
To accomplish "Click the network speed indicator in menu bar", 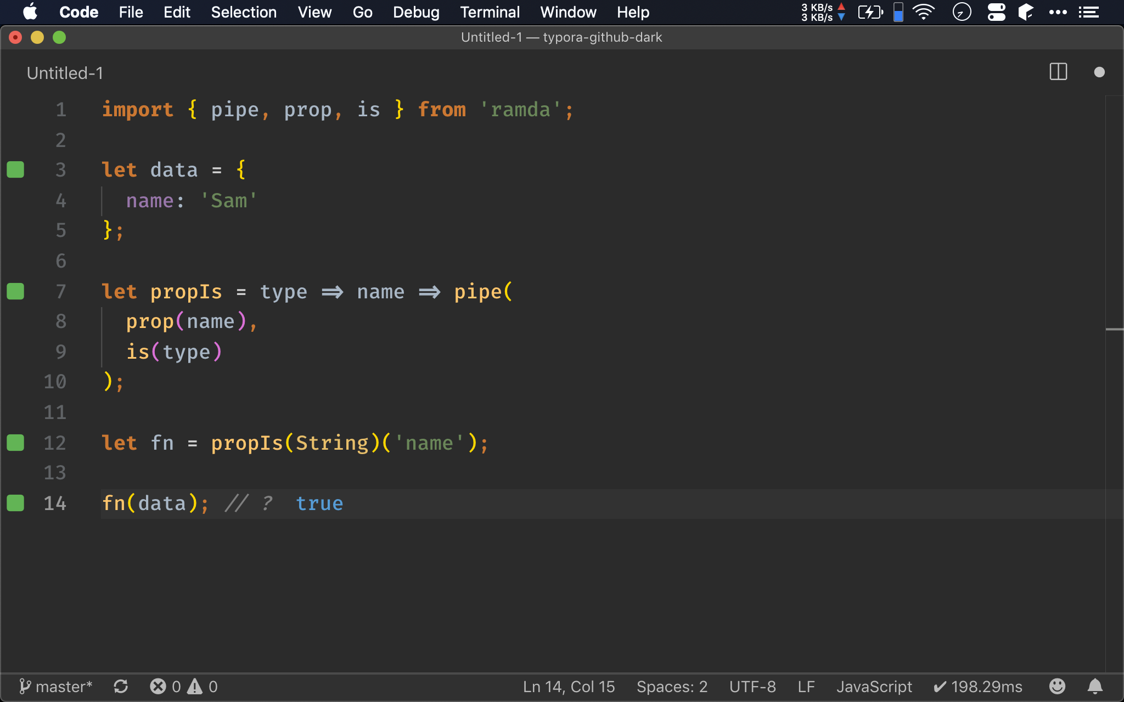I will 823,12.
